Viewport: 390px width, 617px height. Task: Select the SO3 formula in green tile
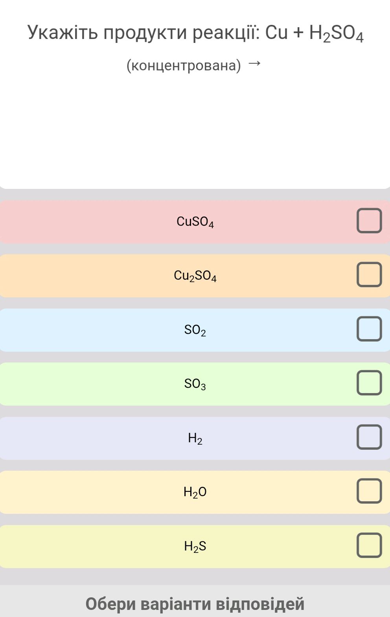[195, 384]
